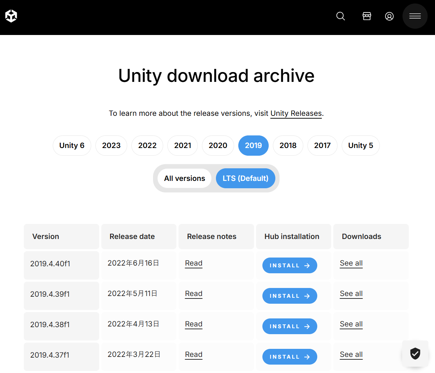Click release date 2022年3月22日
Viewport: 435px width, 373px height.
[134, 354]
